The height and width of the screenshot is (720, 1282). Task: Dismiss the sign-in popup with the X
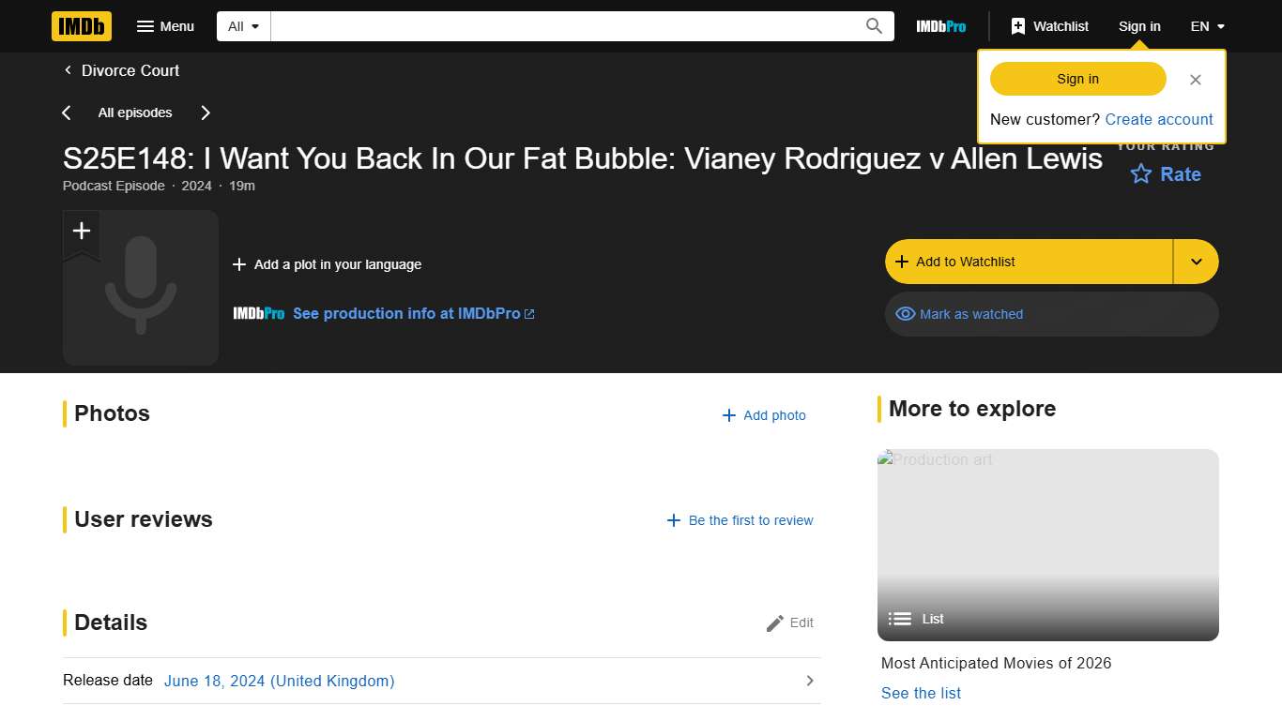coord(1195,80)
